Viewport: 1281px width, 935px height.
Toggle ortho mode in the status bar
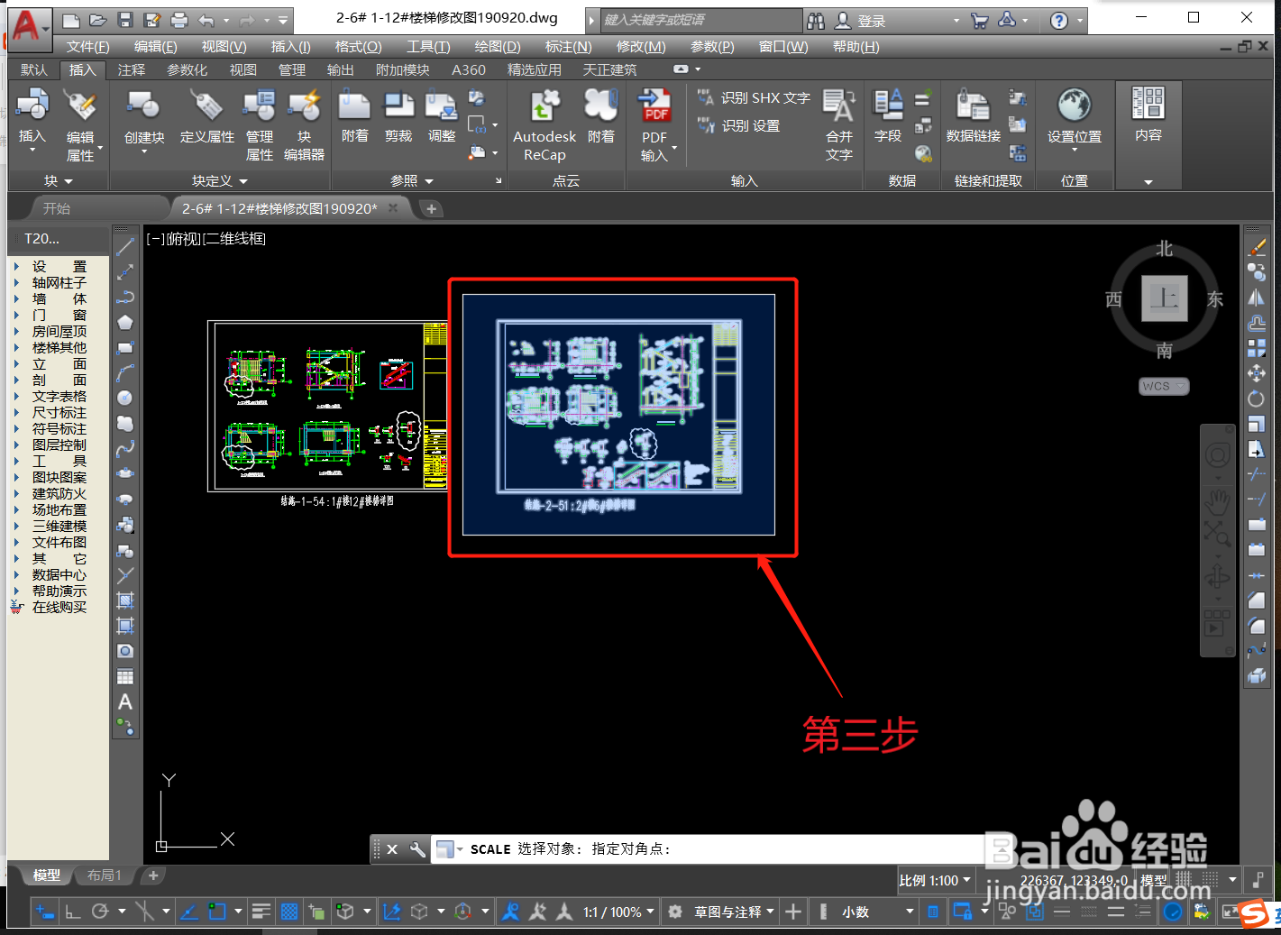73,912
